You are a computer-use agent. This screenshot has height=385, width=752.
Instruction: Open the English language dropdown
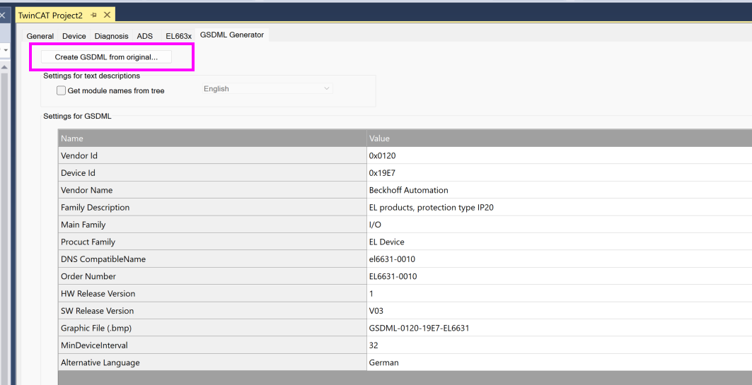pos(266,88)
